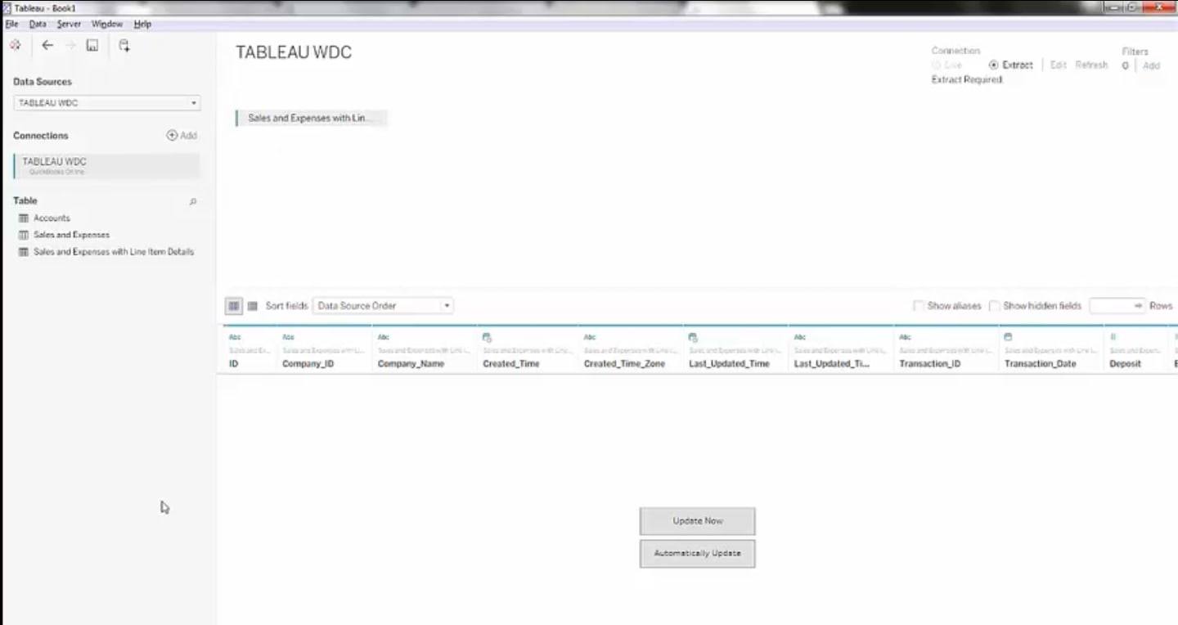The image size is (1178, 625).
Task: Click the Transaction_Date column header
Action: coord(1040,364)
